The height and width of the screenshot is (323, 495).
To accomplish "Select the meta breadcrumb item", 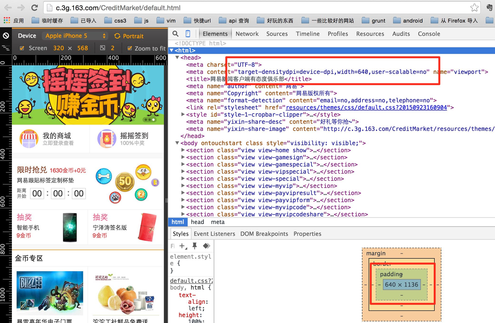I will click(218, 222).
